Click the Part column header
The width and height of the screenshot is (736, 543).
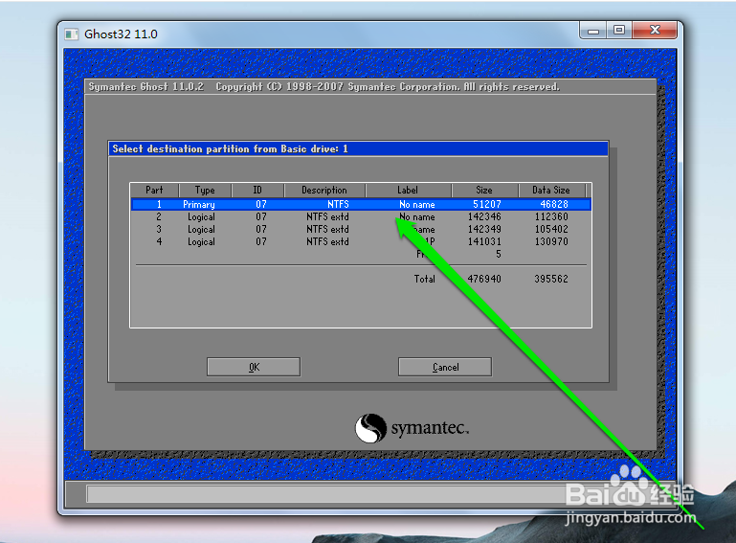click(154, 190)
